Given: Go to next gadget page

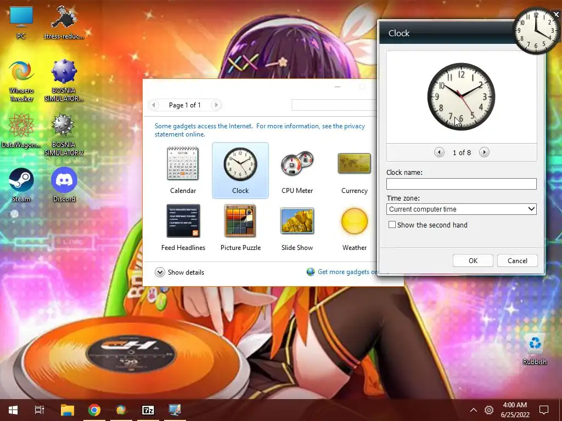Looking at the screenshot, I should [216, 105].
